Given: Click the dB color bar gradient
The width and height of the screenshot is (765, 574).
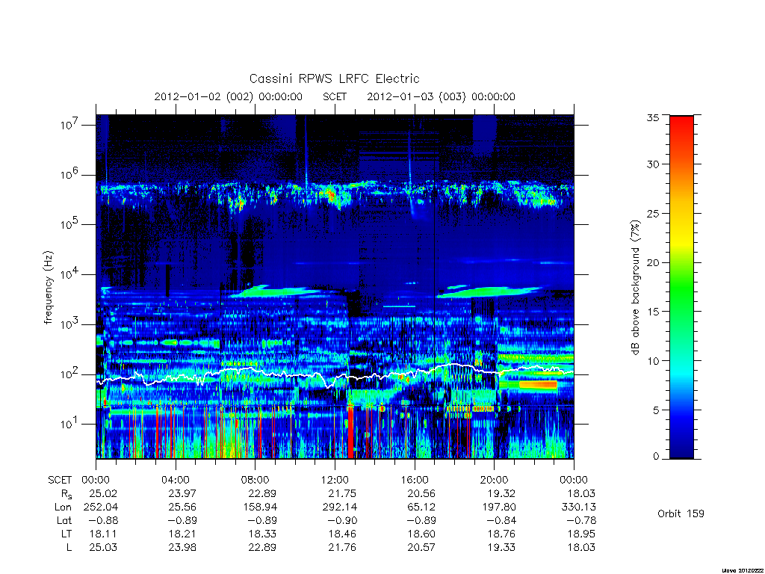Looking at the screenshot, I should tap(681, 287).
